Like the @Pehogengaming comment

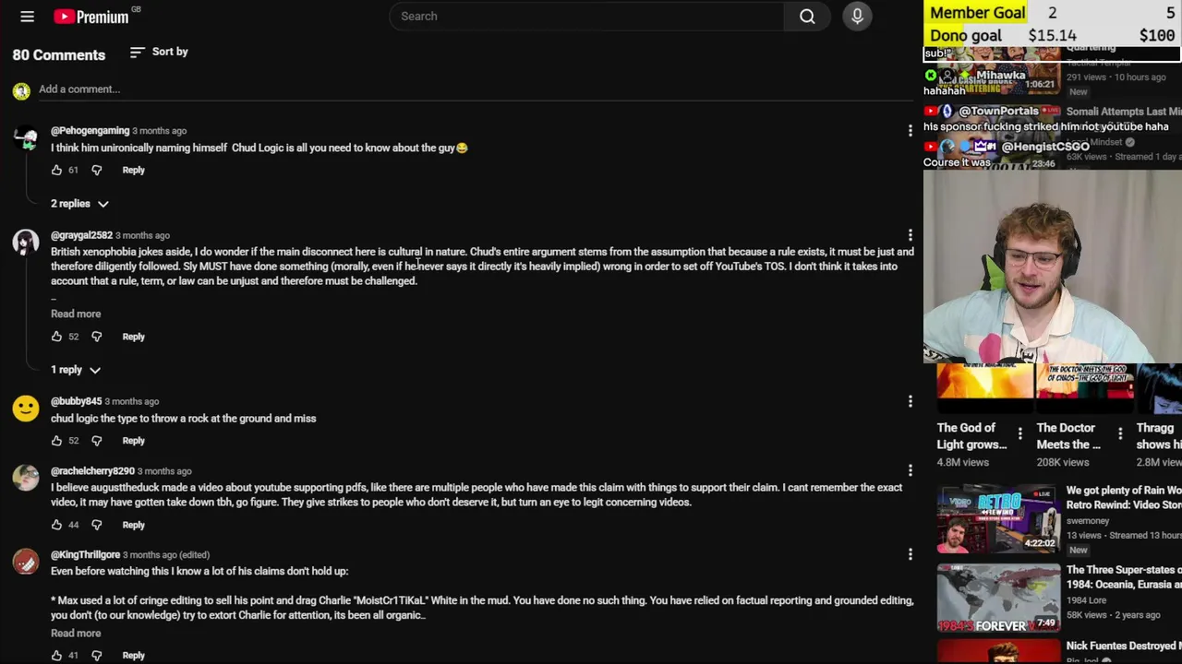[x=56, y=171]
